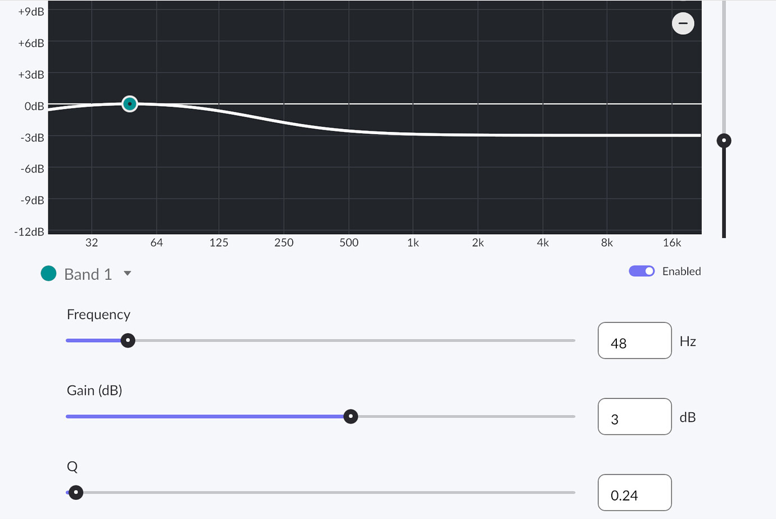Expand the band selector via its chevron arrow
Screen dimensions: 776x519
coord(127,274)
